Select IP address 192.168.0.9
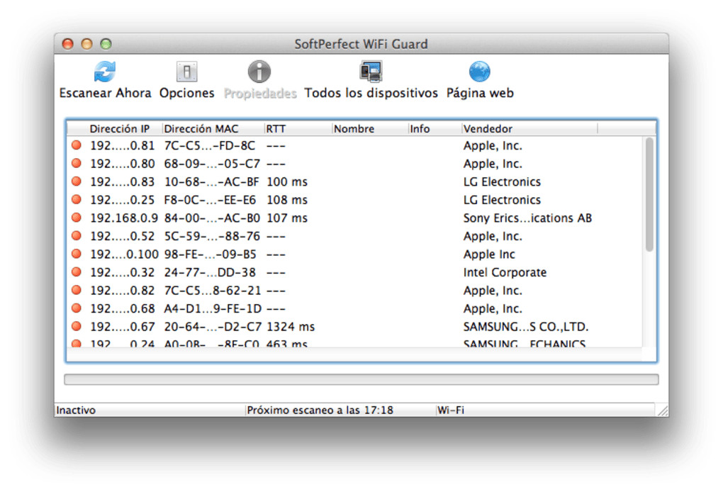723x492 pixels. 124,218
